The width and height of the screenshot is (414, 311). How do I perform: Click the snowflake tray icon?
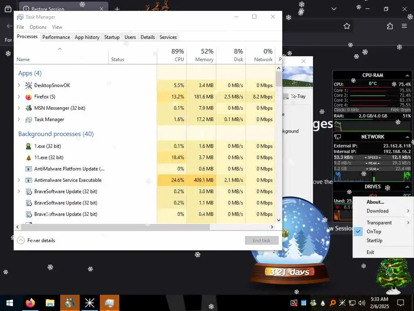tap(342, 303)
